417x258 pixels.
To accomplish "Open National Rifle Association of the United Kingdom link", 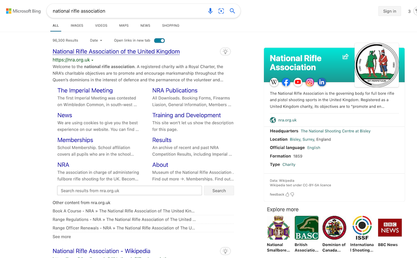I will (116, 52).
